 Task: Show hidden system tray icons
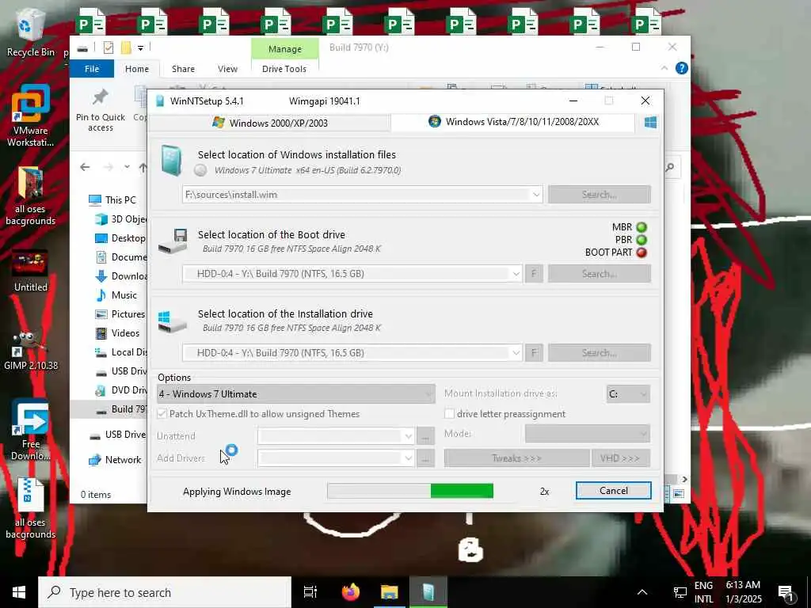642,592
